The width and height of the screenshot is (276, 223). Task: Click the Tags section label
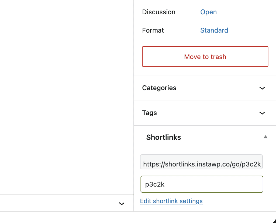(149, 113)
